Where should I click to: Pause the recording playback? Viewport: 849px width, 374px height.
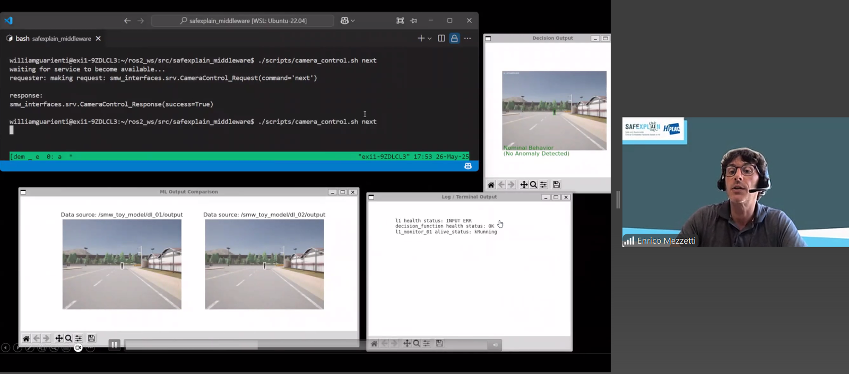pos(114,345)
